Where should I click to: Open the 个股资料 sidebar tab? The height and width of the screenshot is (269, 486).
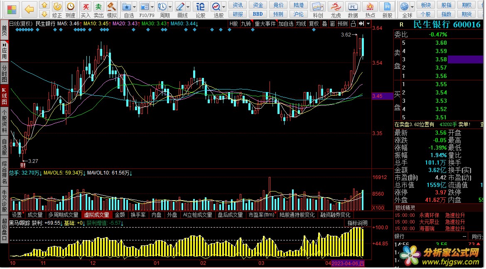pos(4,121)
